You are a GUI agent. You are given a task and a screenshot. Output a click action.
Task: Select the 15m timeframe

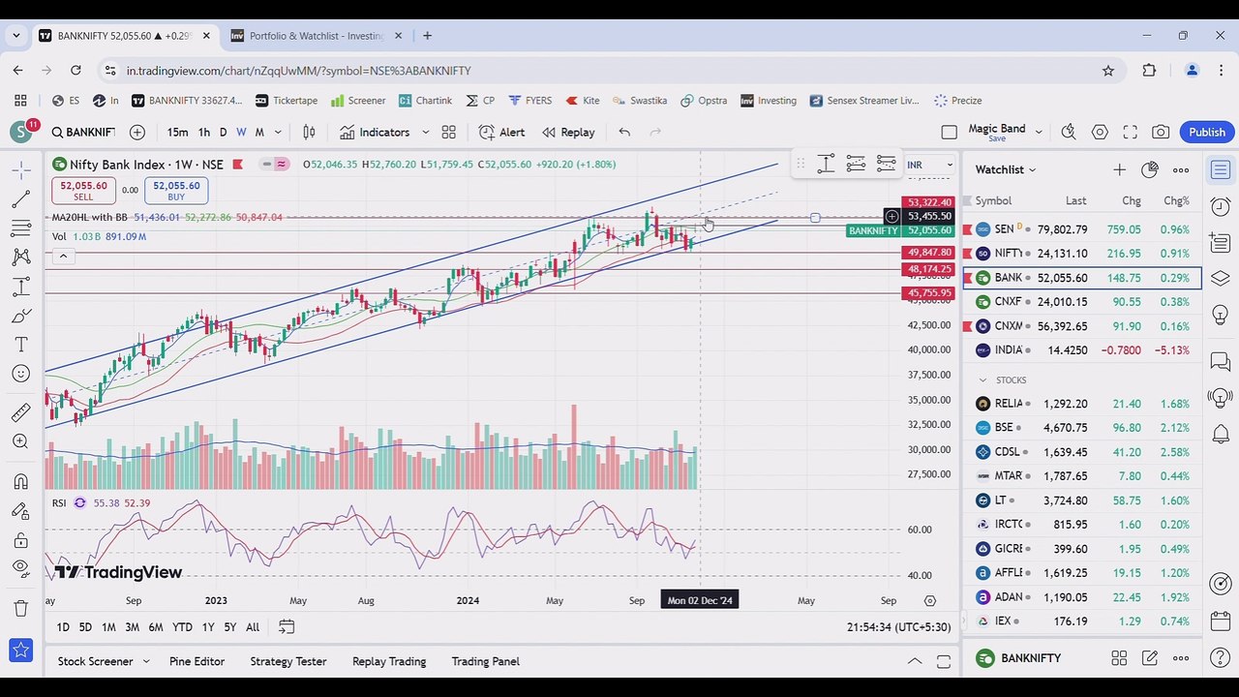177,132
